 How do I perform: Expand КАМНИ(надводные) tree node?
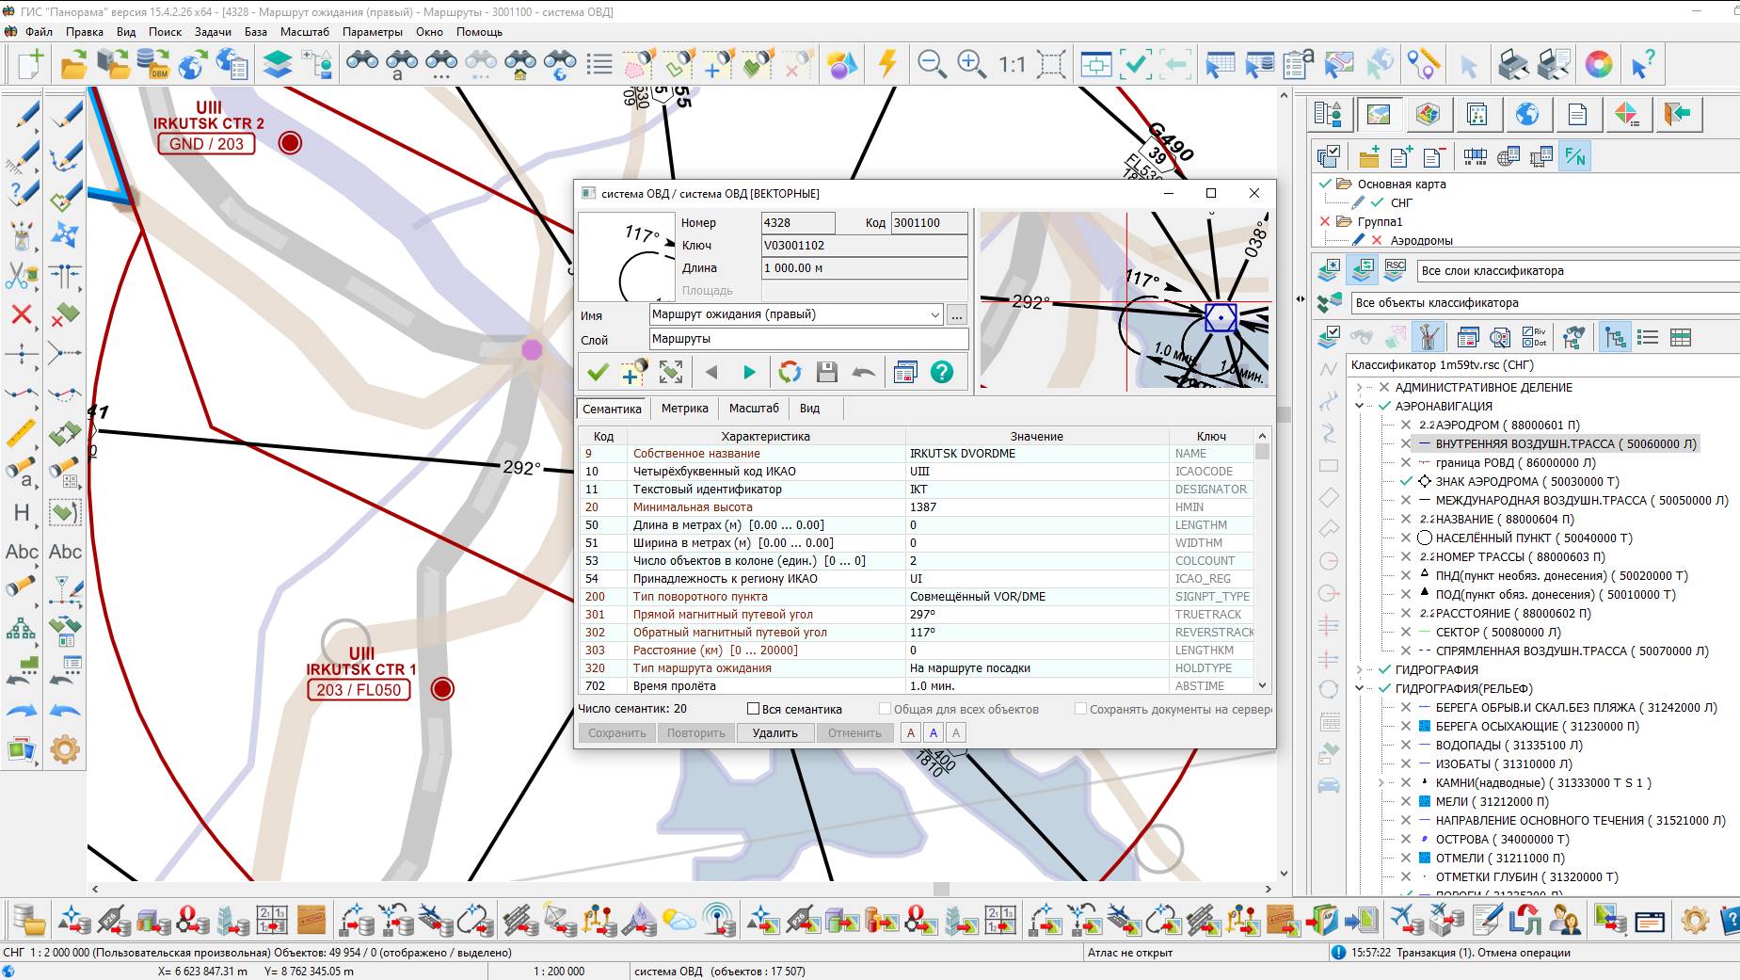pos(1381,782)
